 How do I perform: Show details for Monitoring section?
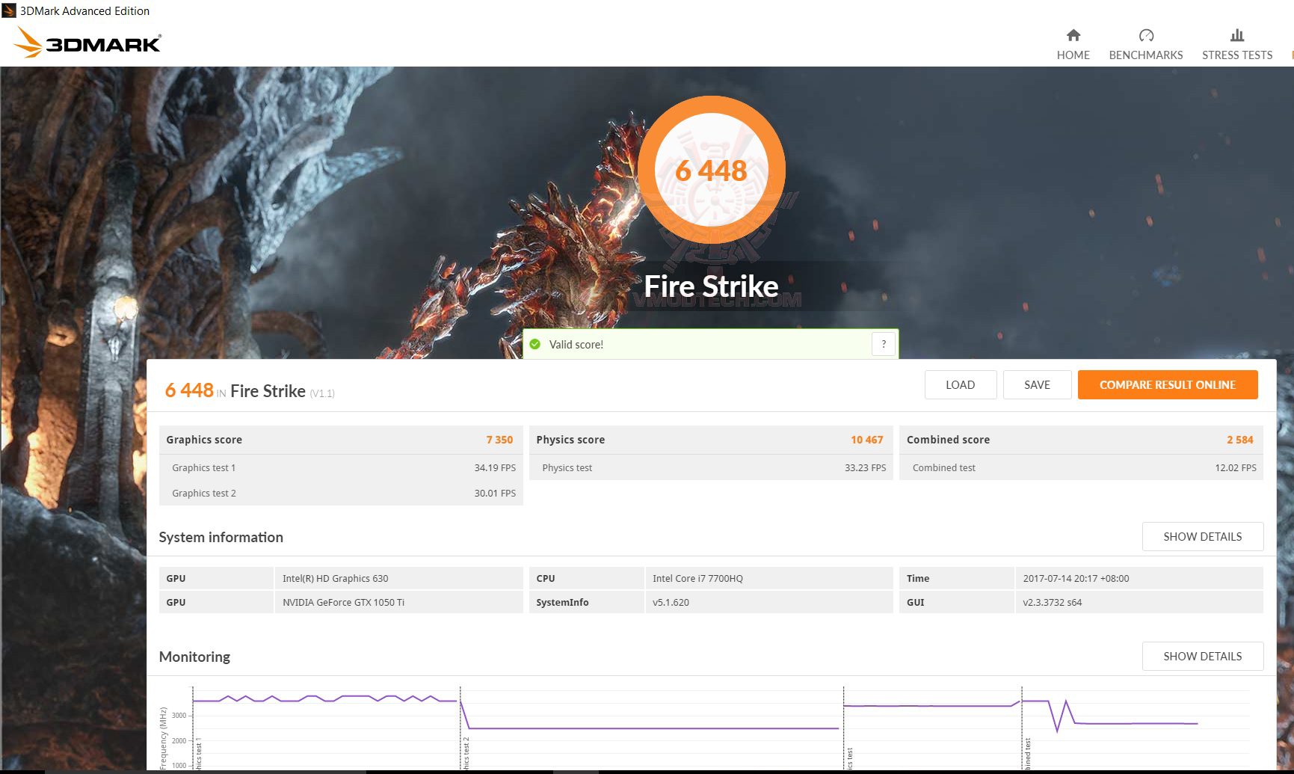(x=1202, y=656)
